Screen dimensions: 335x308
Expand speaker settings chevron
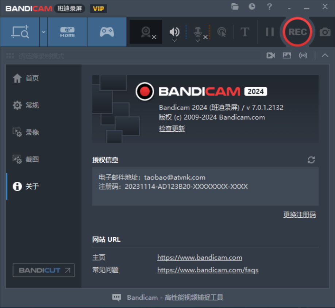point(174,41)
